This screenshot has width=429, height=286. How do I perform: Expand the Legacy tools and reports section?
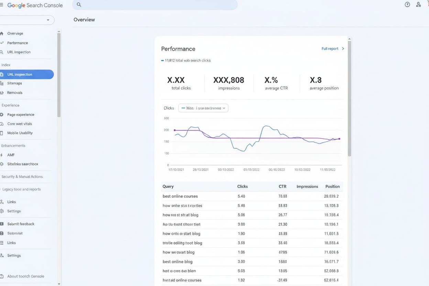(21, 189)
